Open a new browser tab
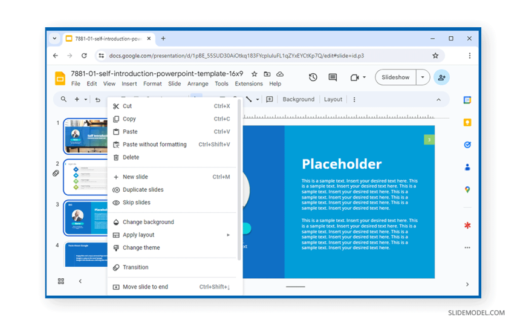 click(x=163, y=39)
